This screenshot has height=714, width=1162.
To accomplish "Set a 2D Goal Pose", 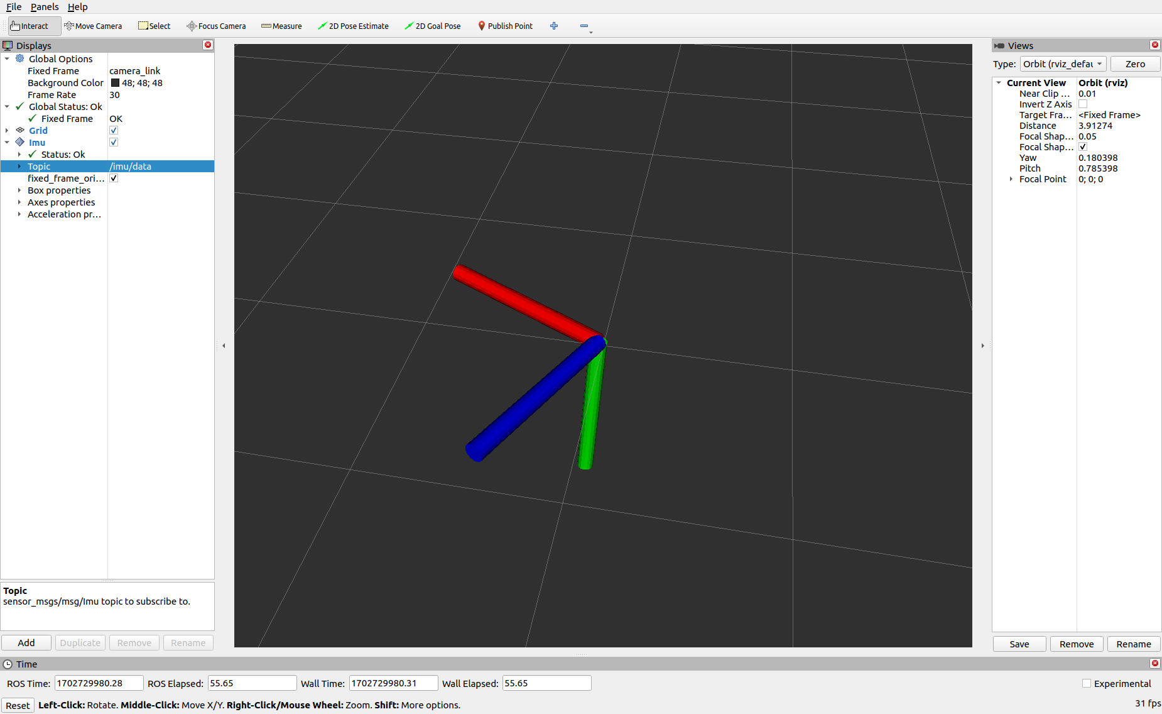I will [433, 26].
